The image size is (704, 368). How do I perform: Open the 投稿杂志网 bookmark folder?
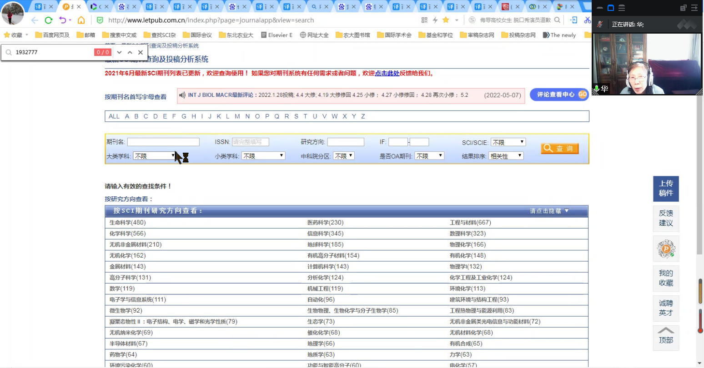point(518,35)
